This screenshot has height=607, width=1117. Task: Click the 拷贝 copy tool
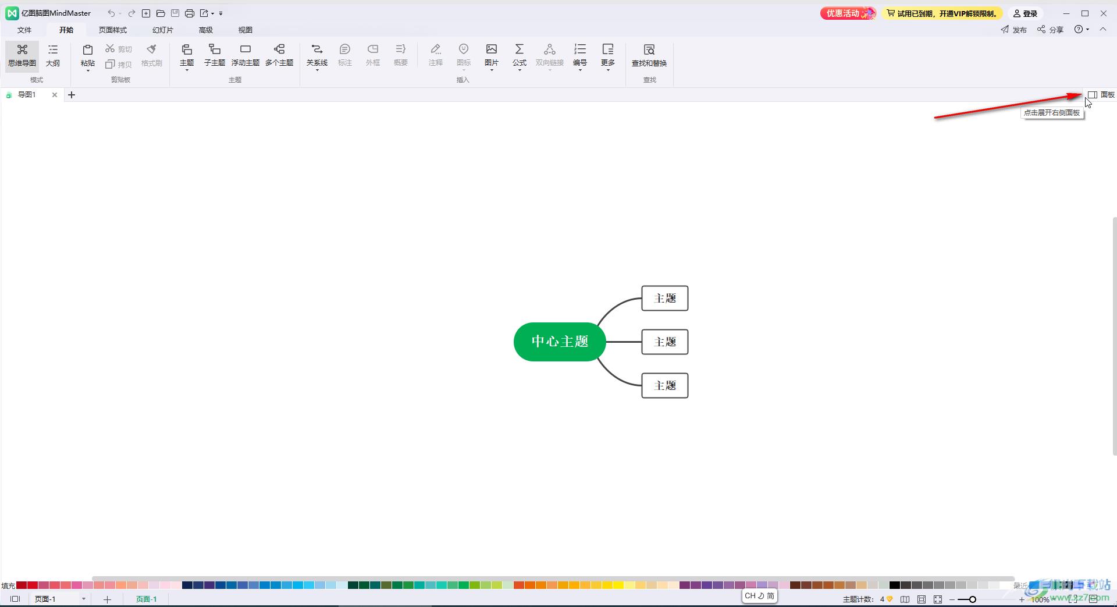click(x=119, y=64)
